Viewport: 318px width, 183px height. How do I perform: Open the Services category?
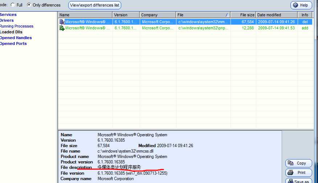point(8,14)
